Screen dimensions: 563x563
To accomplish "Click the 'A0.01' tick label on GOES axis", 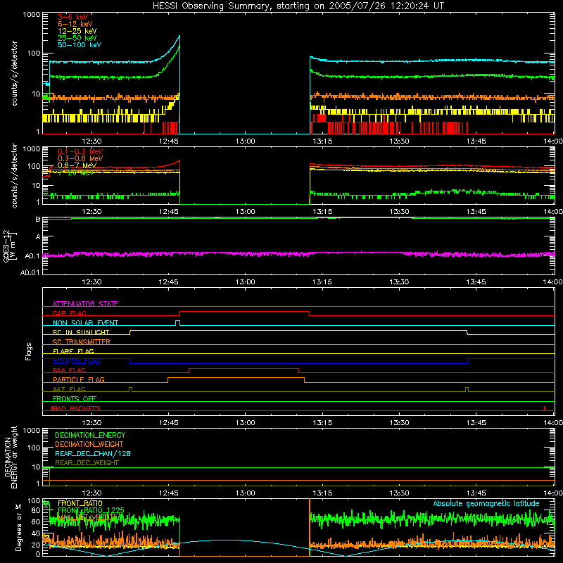I will pyautogui.click(x=30, y=272).
